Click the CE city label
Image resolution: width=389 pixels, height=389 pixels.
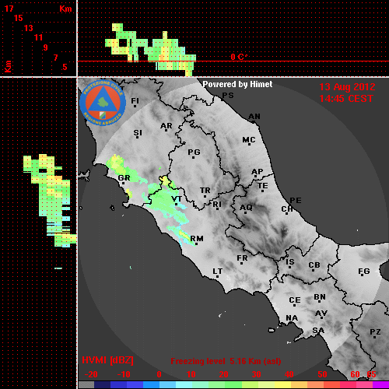(295, 300)
